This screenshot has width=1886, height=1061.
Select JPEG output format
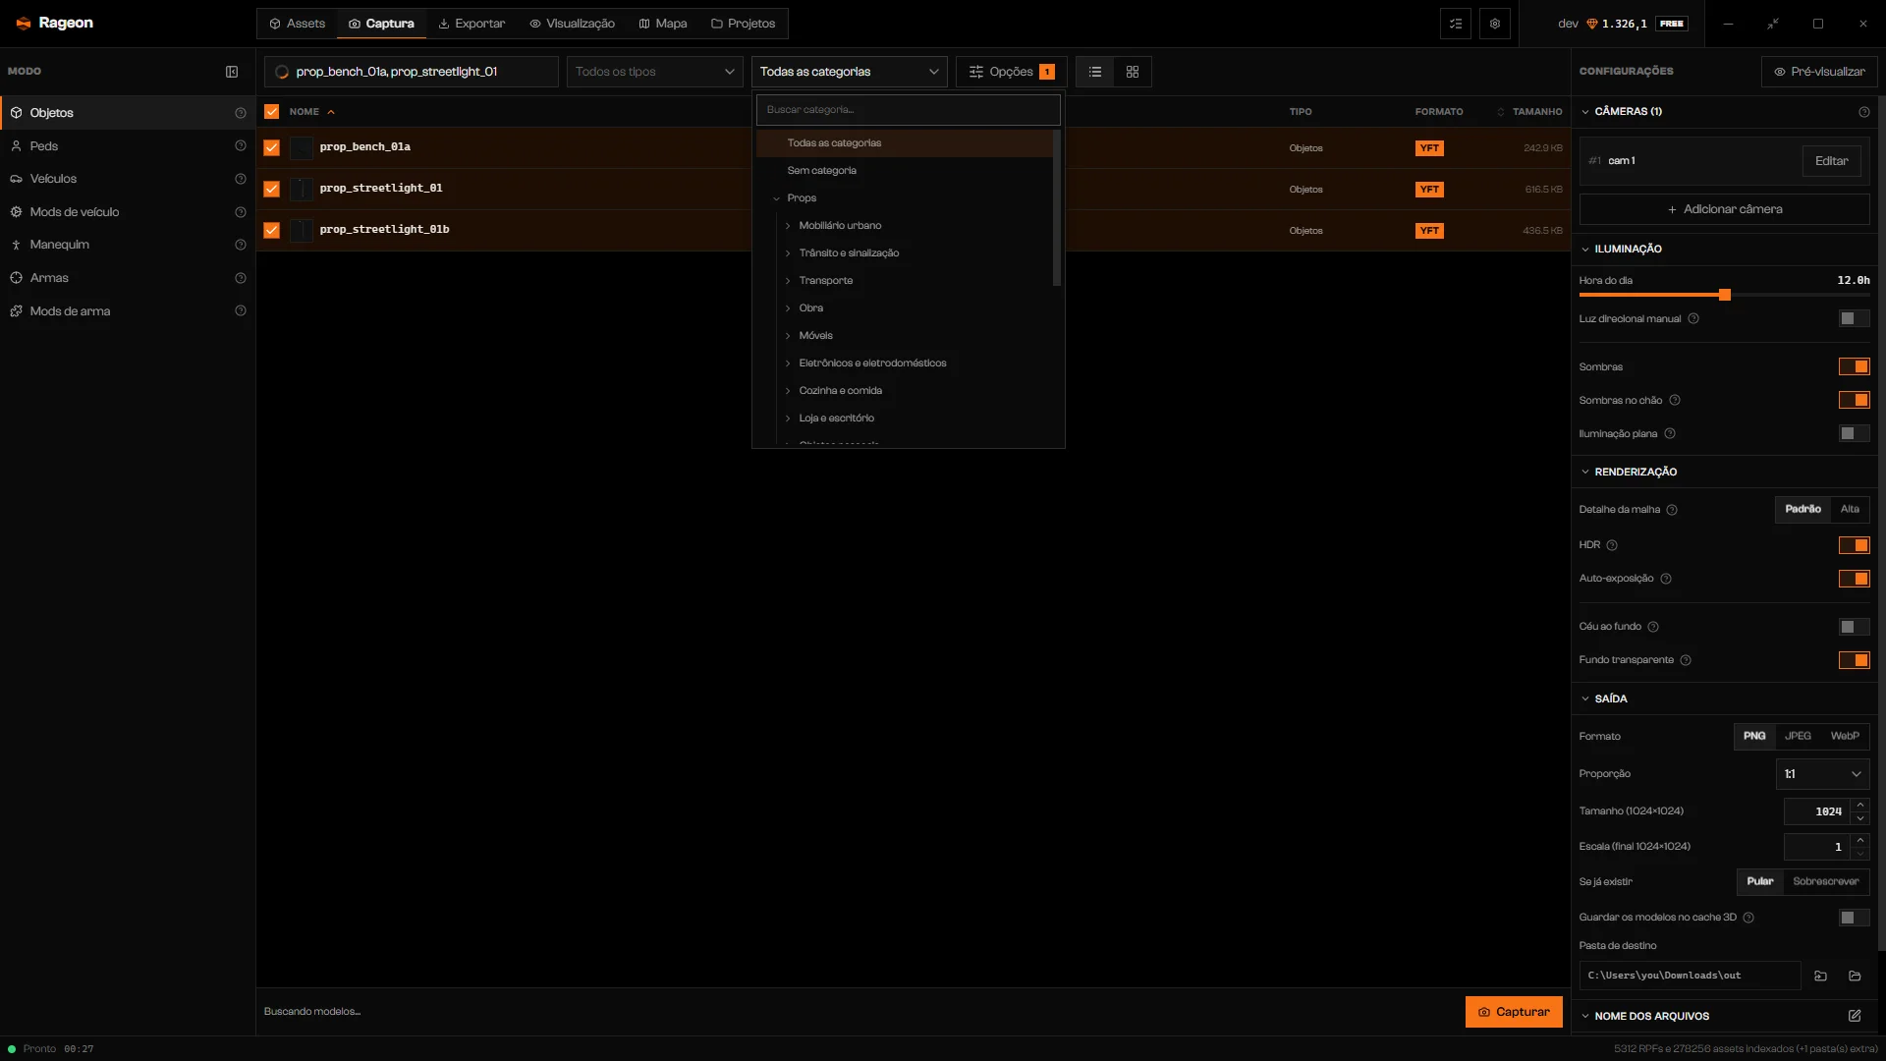pyautogui.click(x=1798, y=736)
